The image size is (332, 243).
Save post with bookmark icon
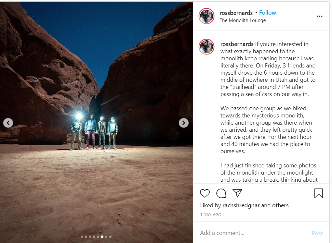(x=318, y=193)
